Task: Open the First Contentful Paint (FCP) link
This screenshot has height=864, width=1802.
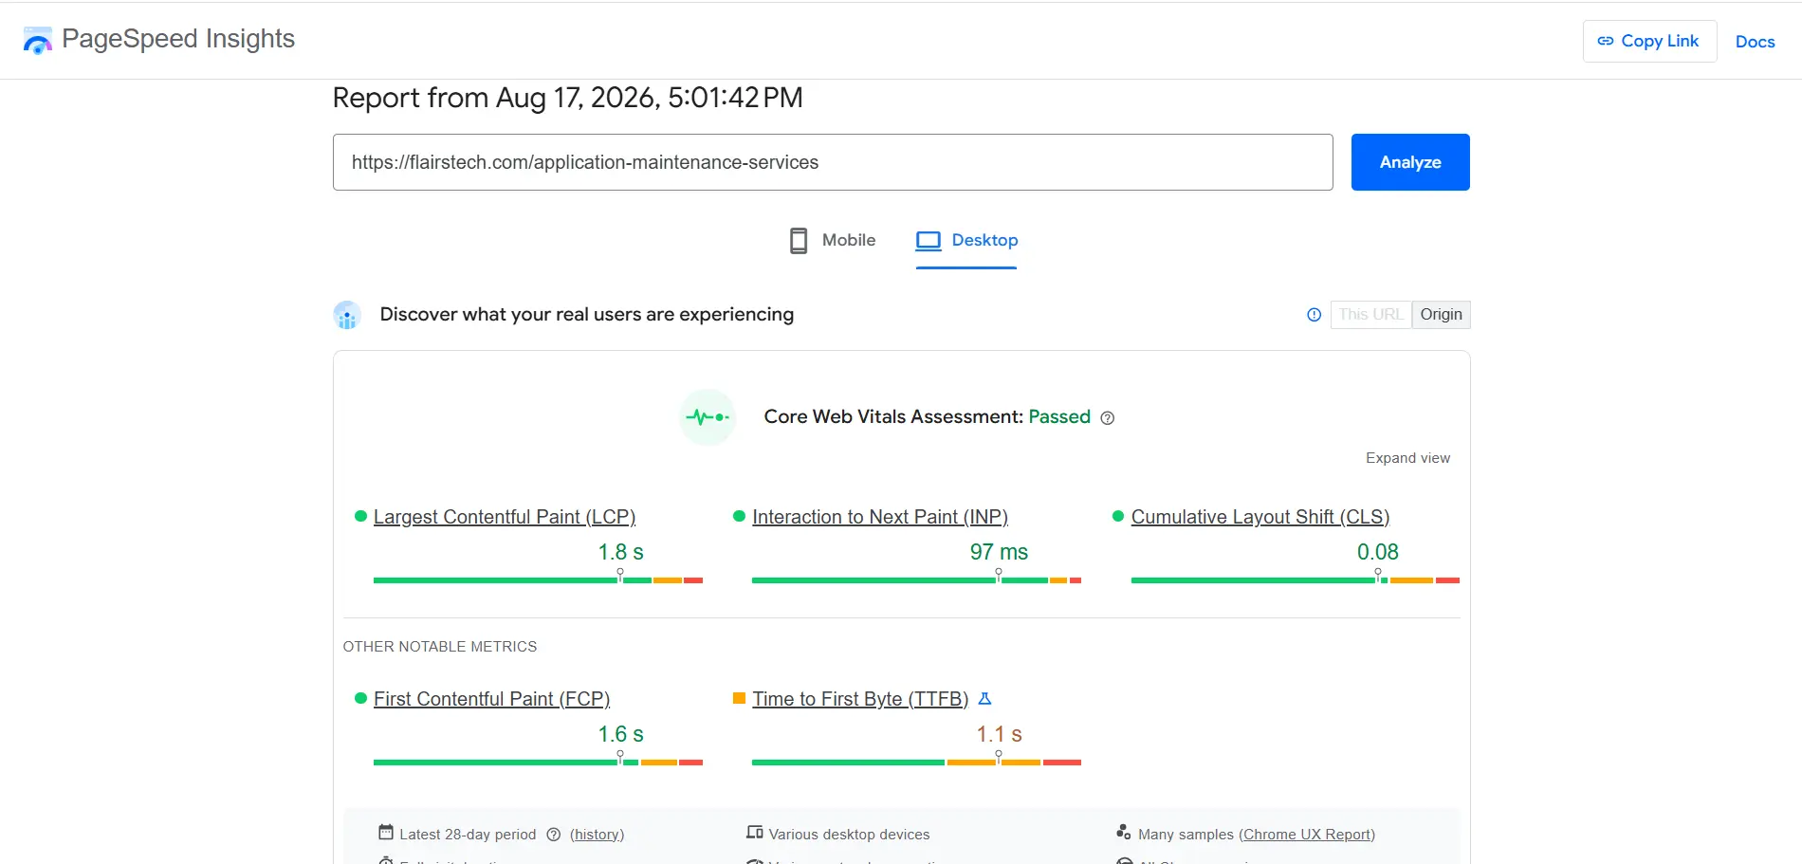Action: (491, 699)
